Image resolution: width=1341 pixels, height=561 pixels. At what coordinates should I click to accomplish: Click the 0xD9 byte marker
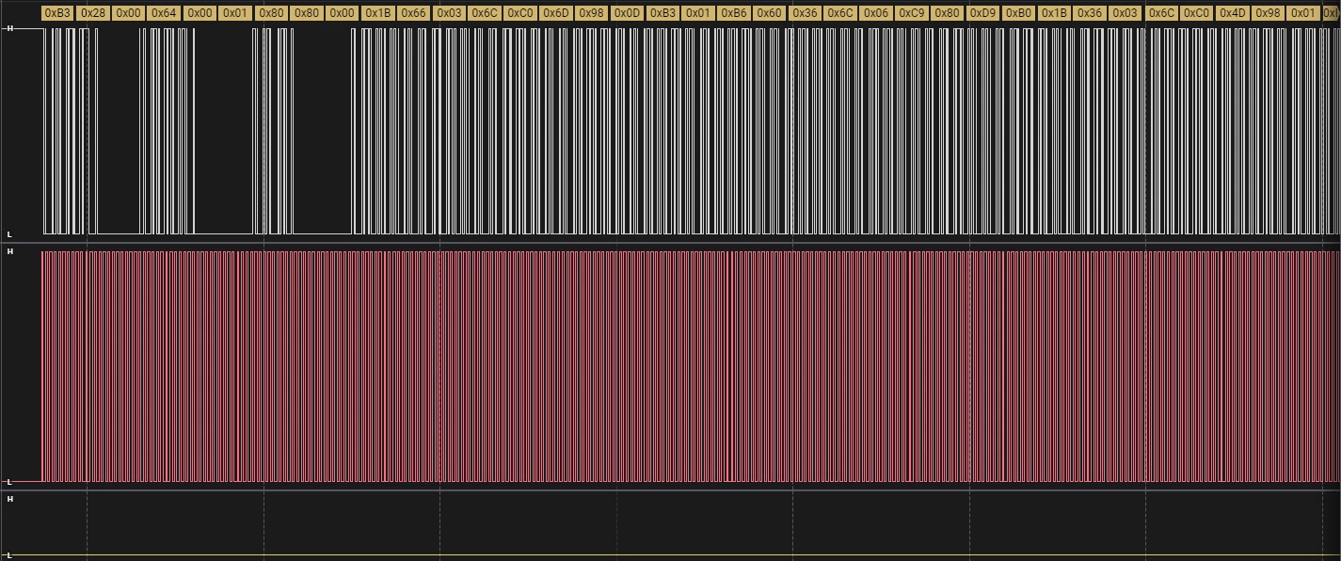click(x=982, y=13)
